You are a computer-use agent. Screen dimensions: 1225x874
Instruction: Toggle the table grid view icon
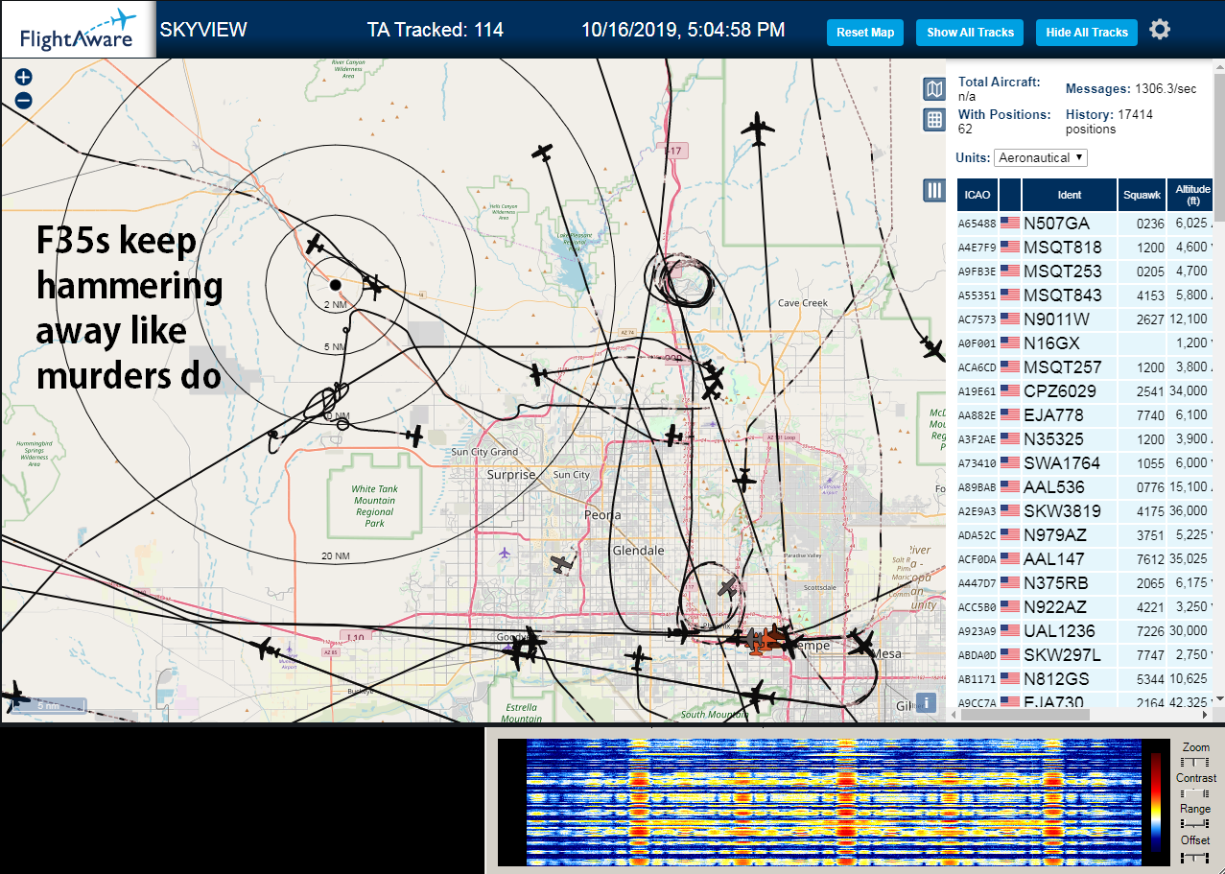click(933, 120)
